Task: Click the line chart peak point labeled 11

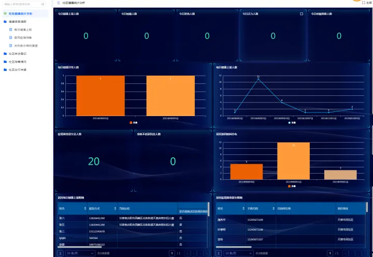Action: point(259,79)
